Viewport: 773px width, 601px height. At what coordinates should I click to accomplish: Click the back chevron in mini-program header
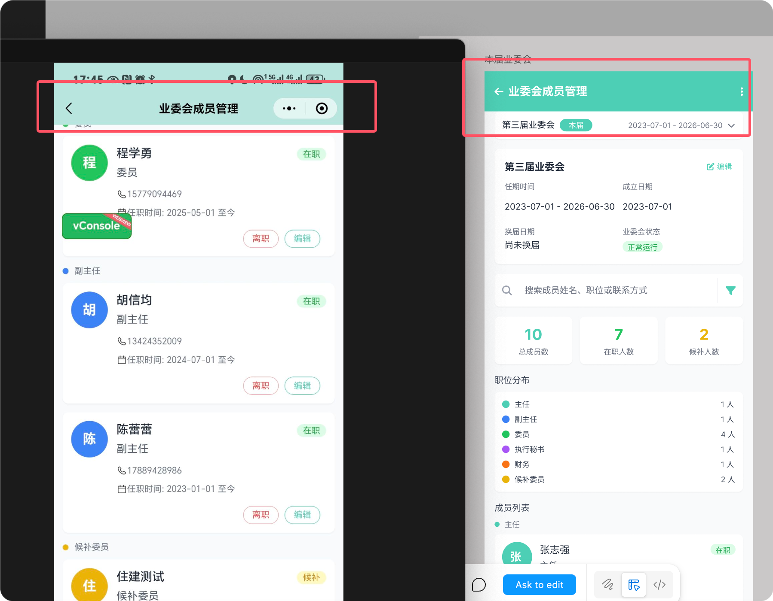(69, 108)
